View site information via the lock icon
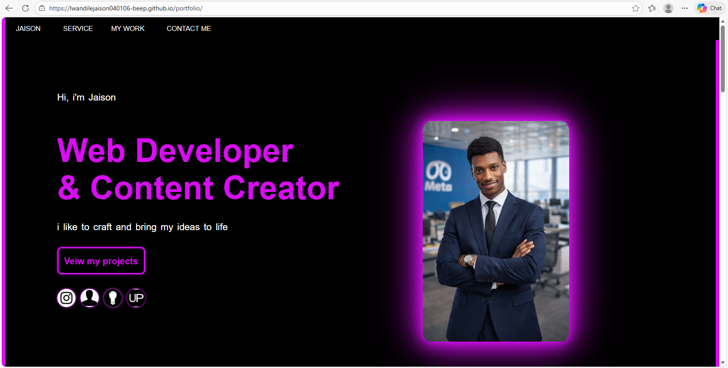 tap(42, 8)
